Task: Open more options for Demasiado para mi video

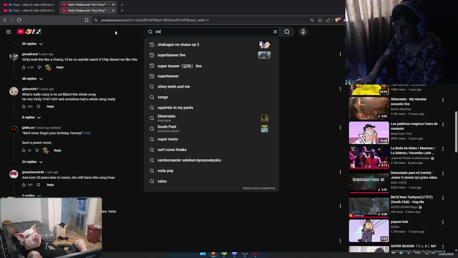Action: coord(443,173)
